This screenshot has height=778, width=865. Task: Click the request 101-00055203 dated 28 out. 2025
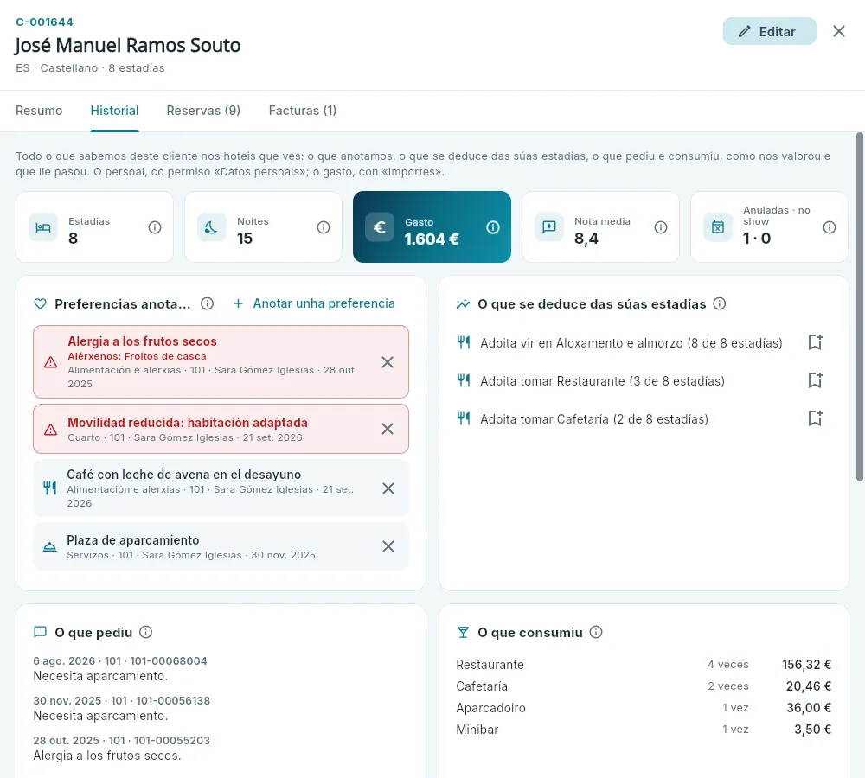[x=121, y=748]
